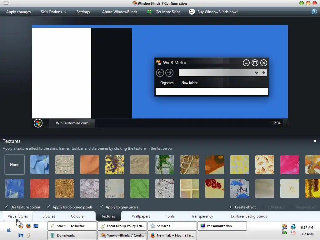Image resolution: width=320 pixels, height=240 pixels.
Task: Open the Personalization taskbar window
Action: point(222,226)
